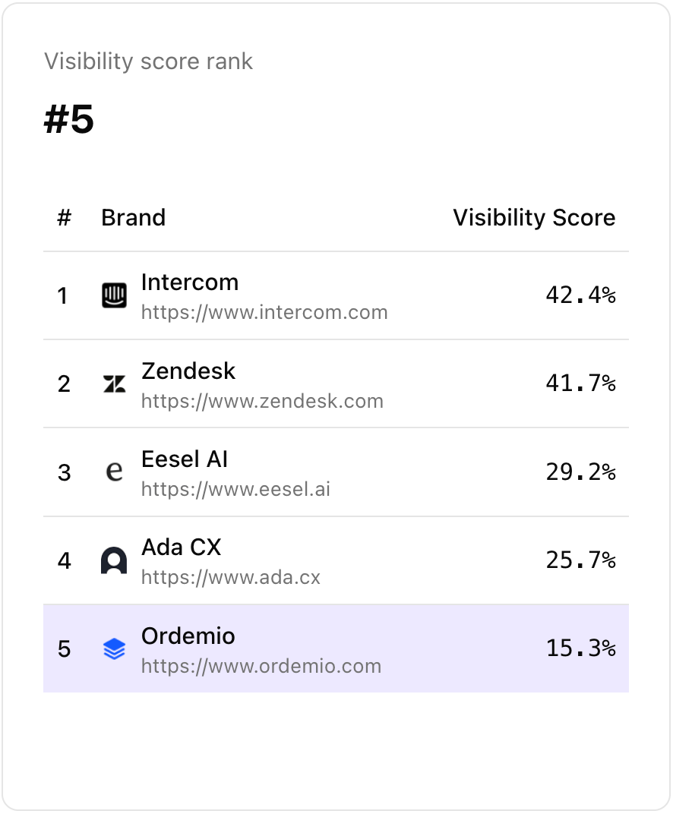Open the Ordemio website link
Viewport: 673px width, 814px height.
(261, 666)
